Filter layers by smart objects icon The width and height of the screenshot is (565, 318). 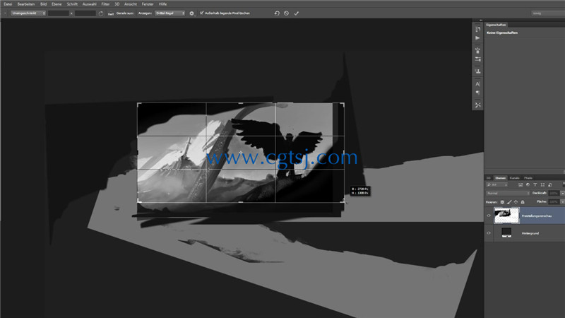coord(550,184)
